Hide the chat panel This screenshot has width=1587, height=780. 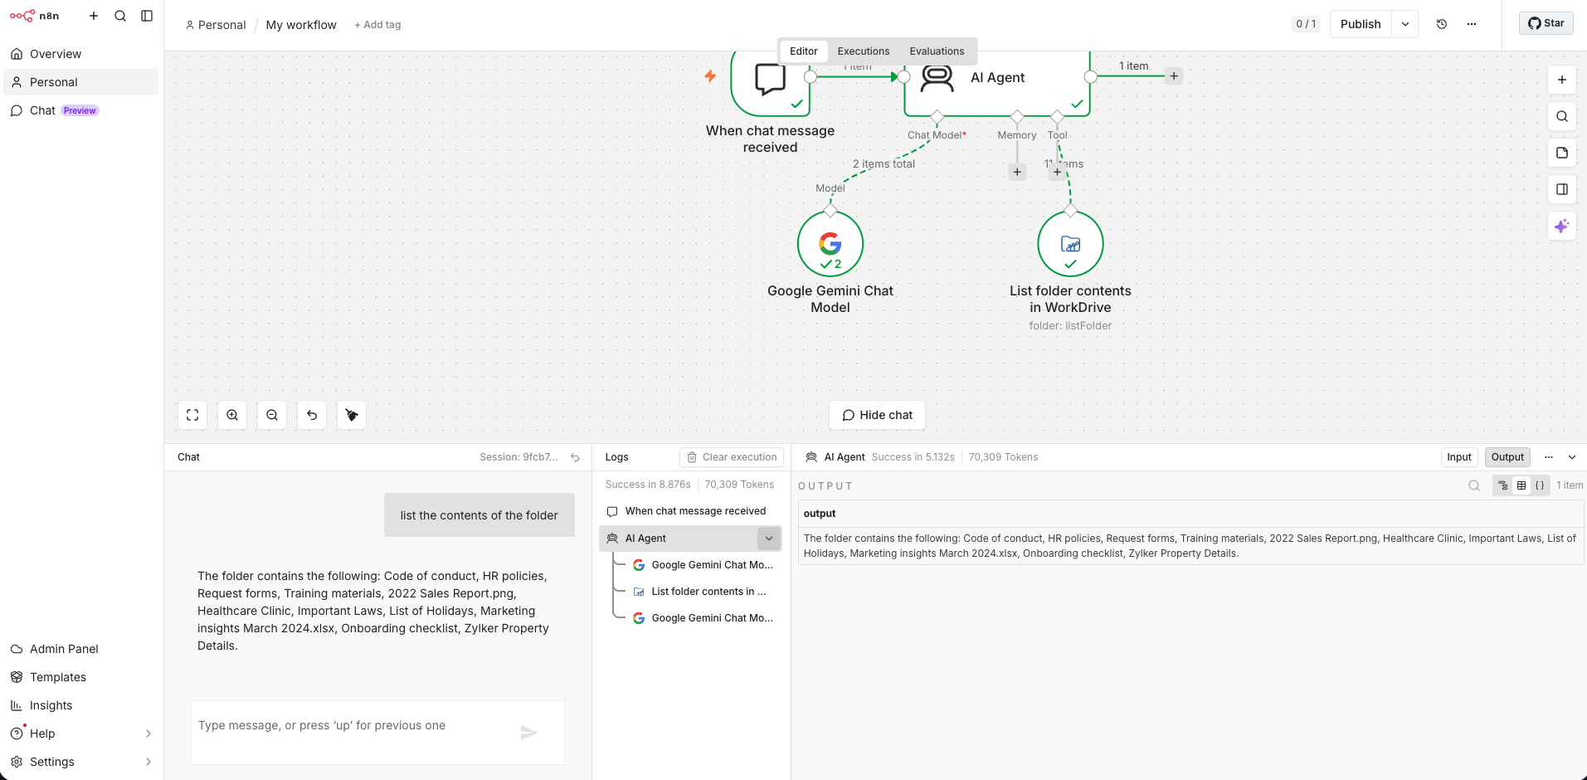coord(877,415)
